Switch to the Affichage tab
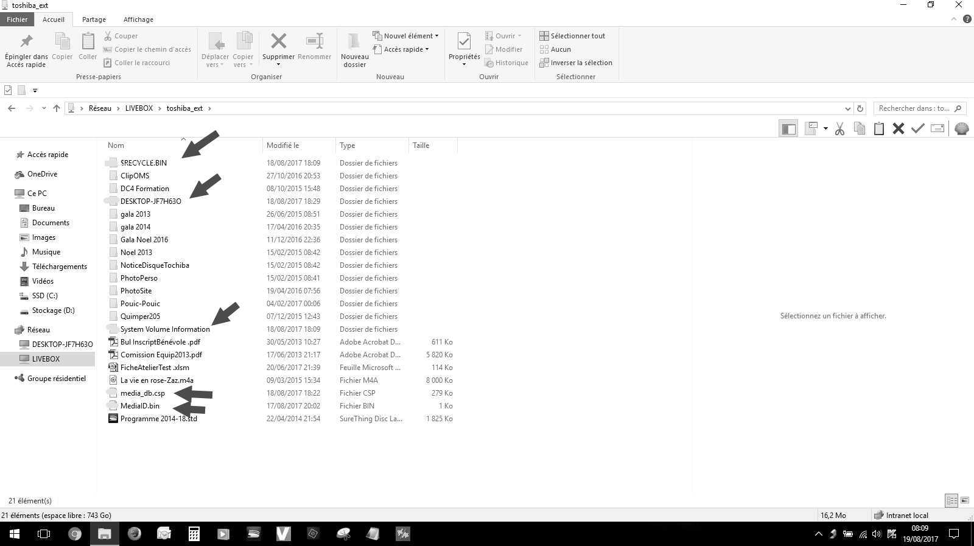The width and height of the screenshot is (974, 546). click(138, 19)
